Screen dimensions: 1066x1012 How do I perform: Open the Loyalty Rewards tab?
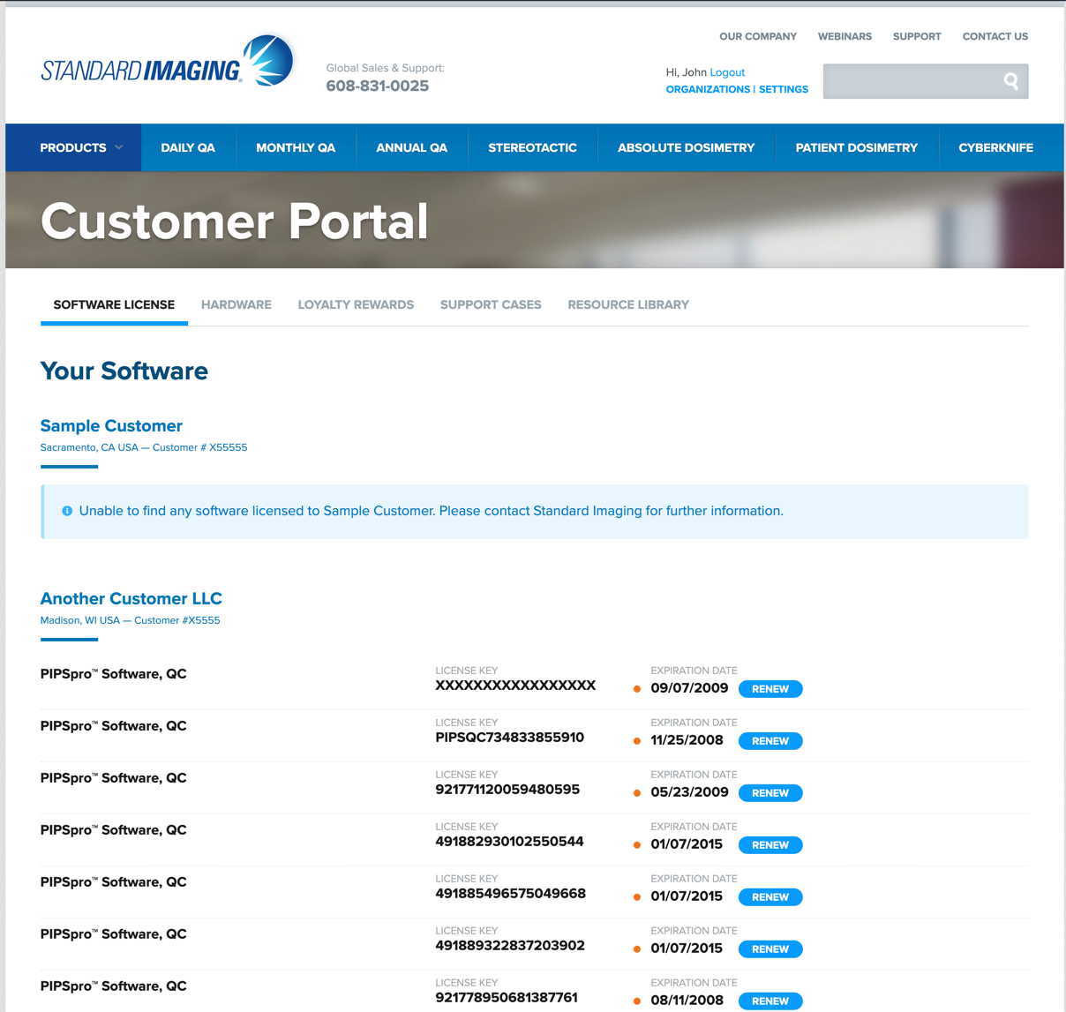pyautogui.click(x=356, y=305)
